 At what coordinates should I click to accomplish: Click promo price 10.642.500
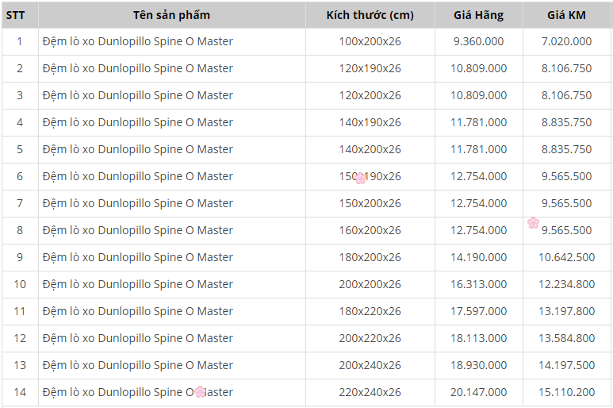click(566, 257)
